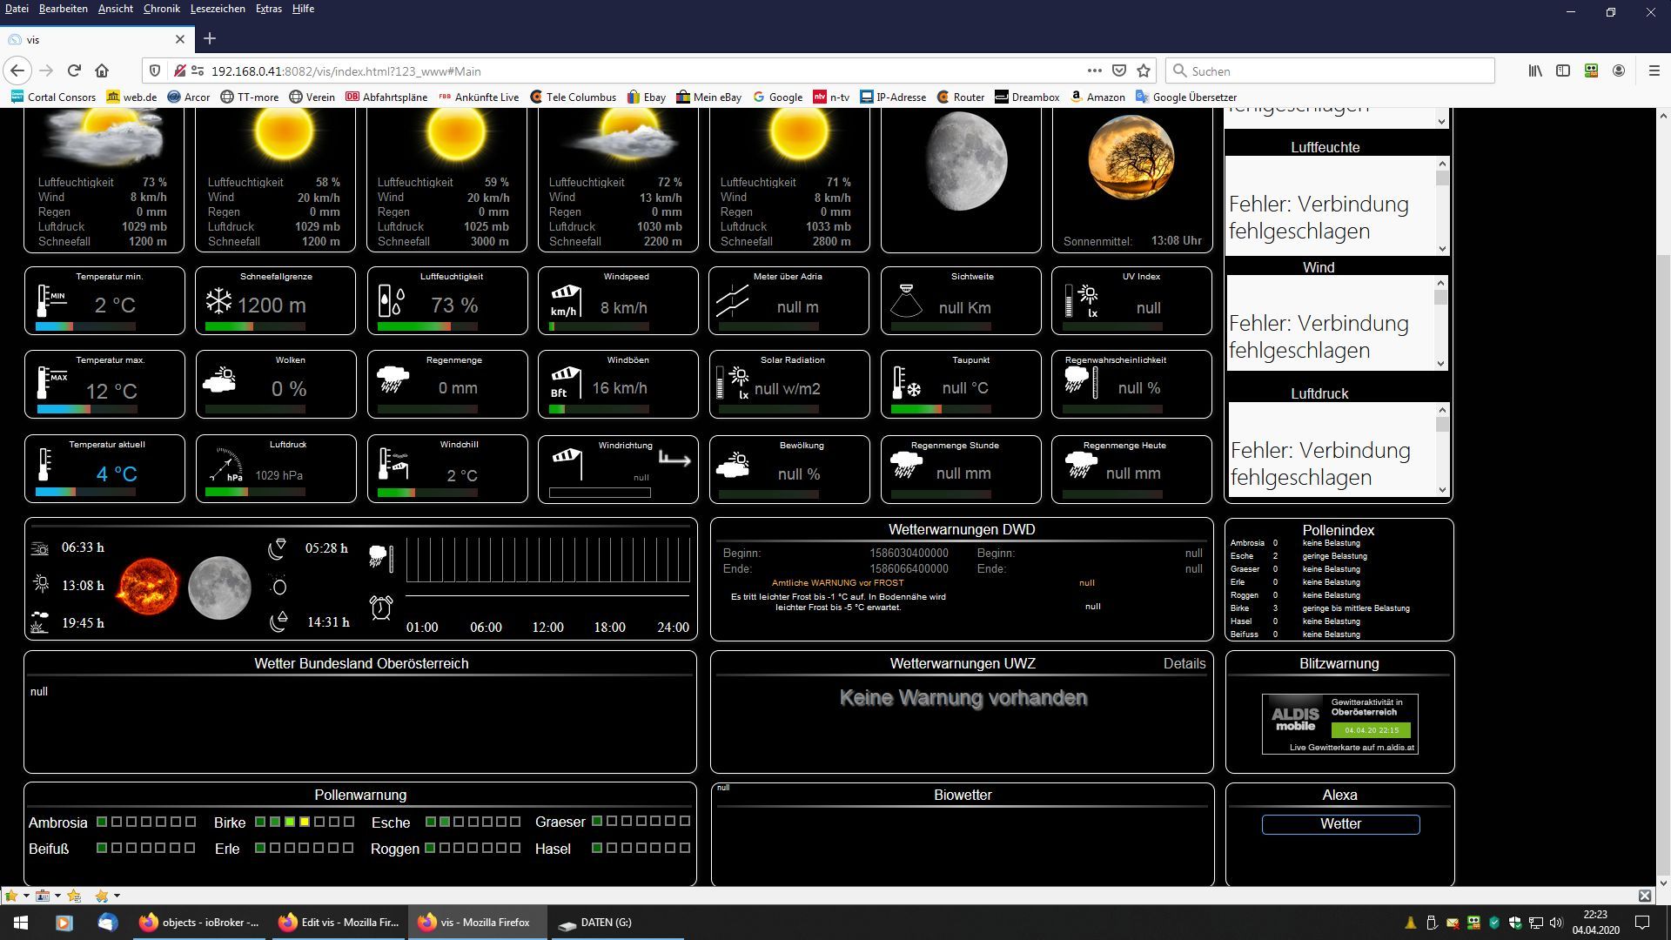Open a new browser tab
The width and height of the screenshot is (1671, 940).
(209, 38)
